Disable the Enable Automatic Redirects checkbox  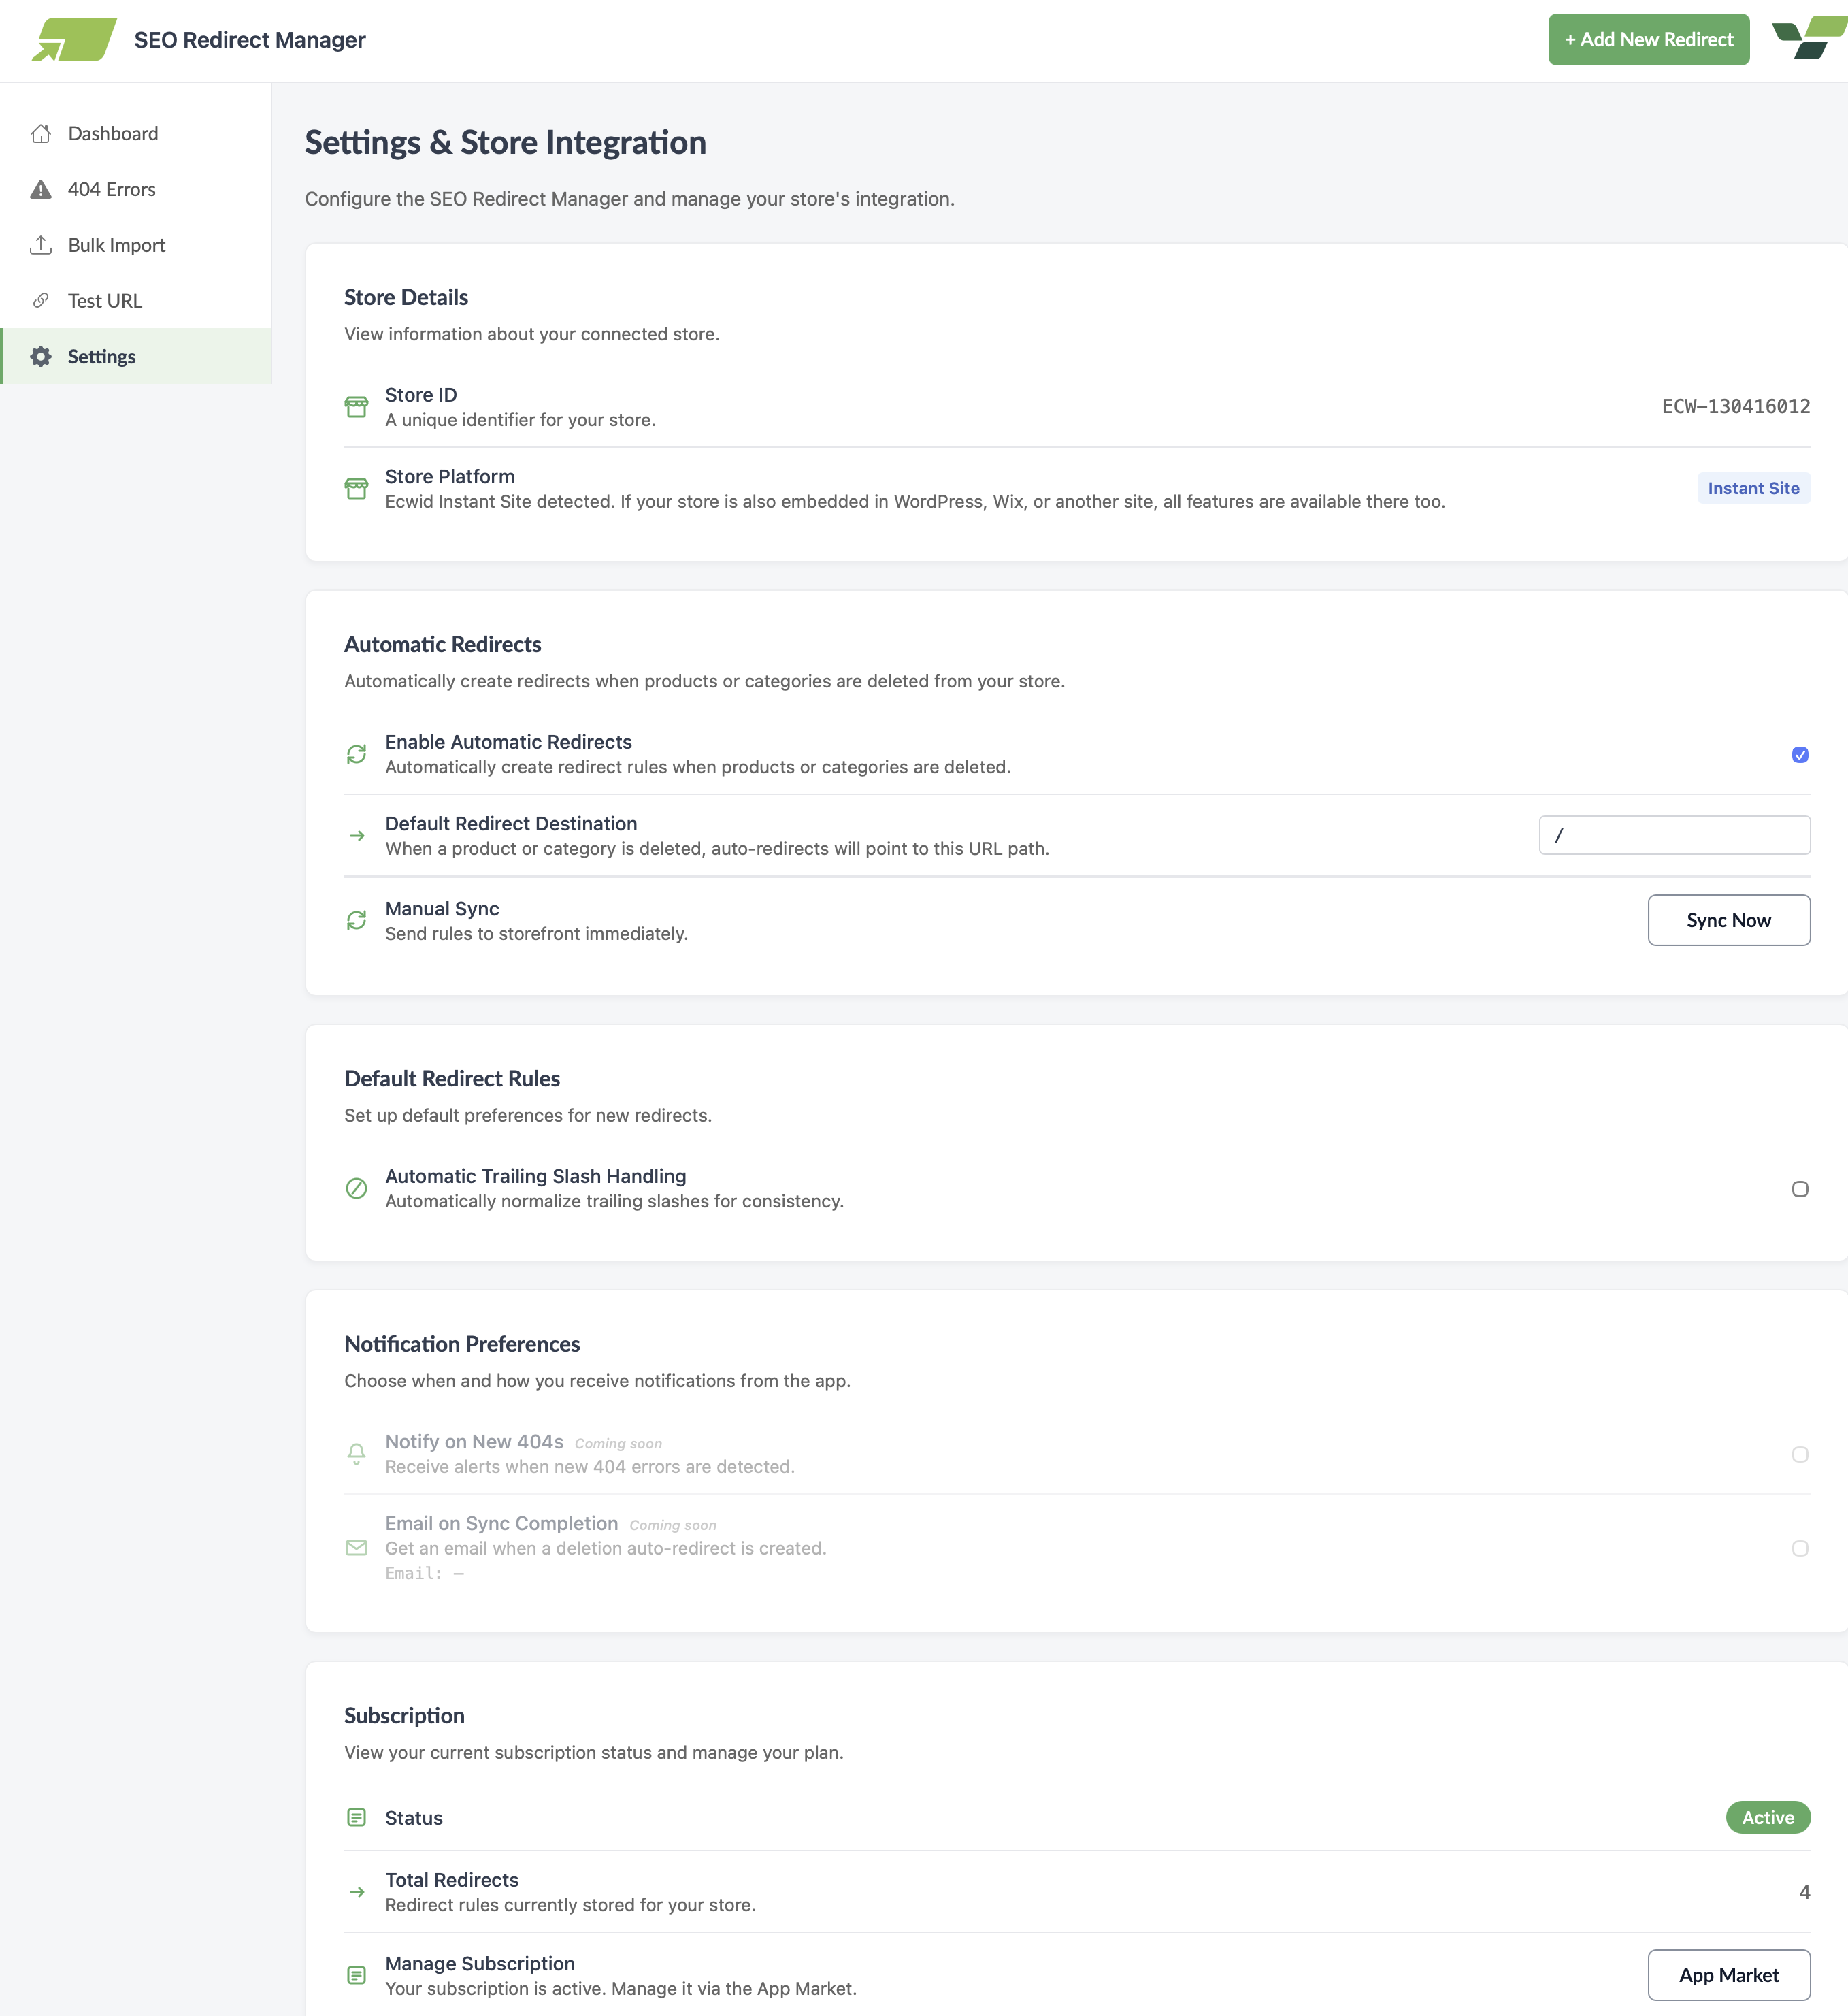click(1799, 755)
